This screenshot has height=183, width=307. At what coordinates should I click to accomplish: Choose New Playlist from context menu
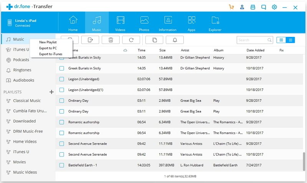[48, 42]
